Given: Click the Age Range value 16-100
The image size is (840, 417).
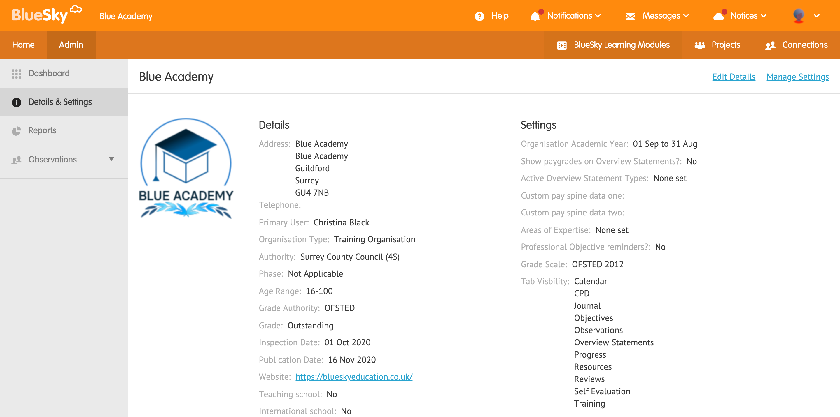Looking at the screenshot, I should pyautogui.click(x=319, y=291).
